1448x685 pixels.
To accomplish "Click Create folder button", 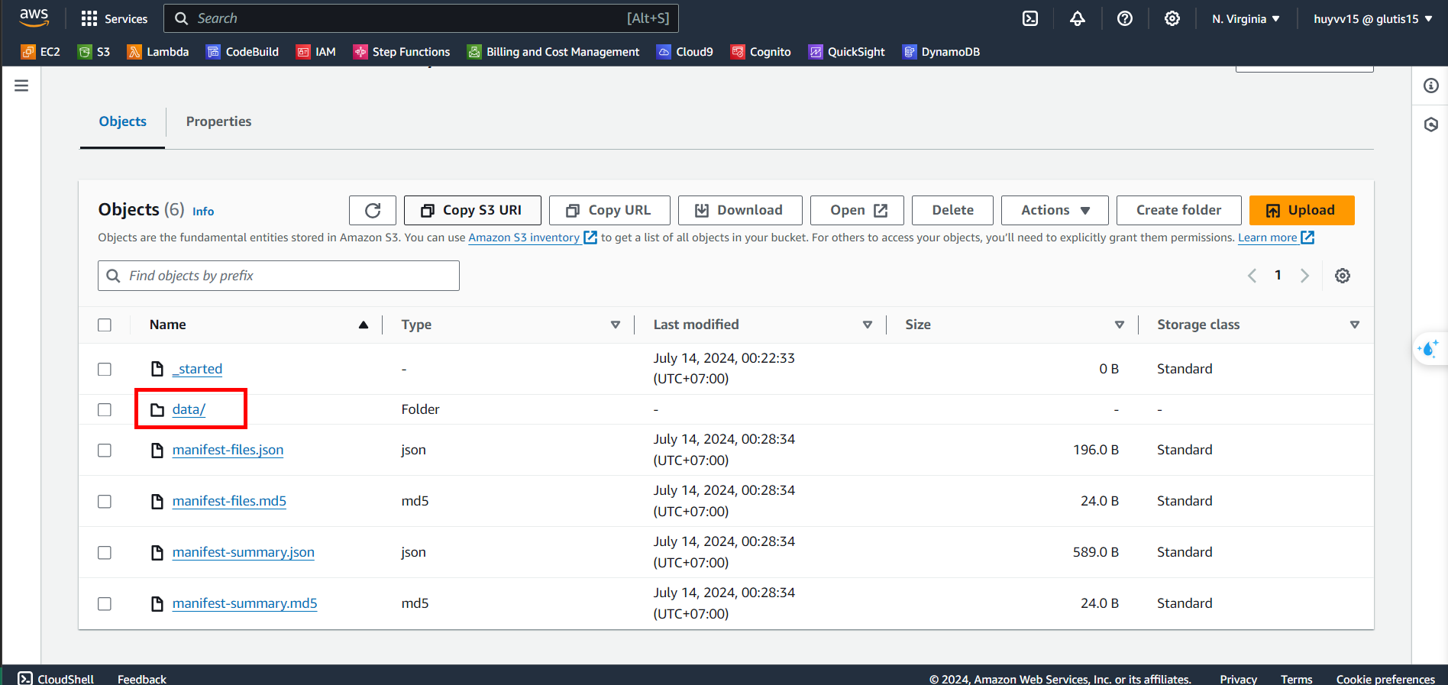I will click(x=1178, y=211).
